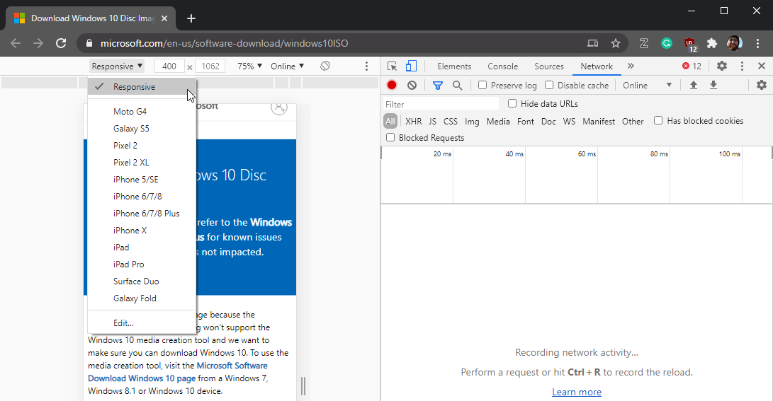Bookmark this page with the star icon

pyautogui.click(x=615, y=43)
